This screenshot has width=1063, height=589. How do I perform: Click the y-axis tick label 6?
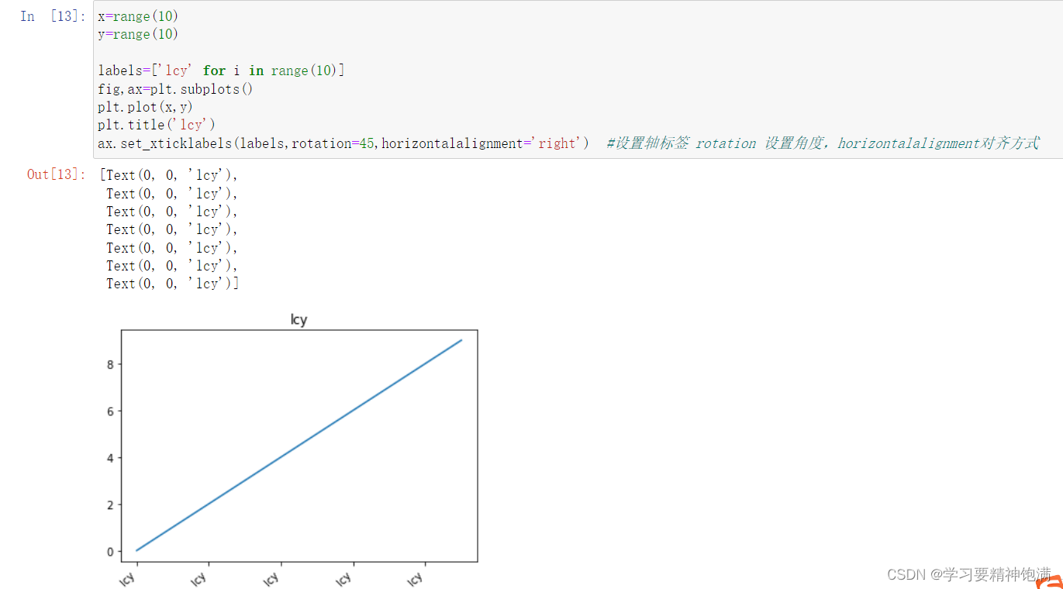click(x=110, y=411)
